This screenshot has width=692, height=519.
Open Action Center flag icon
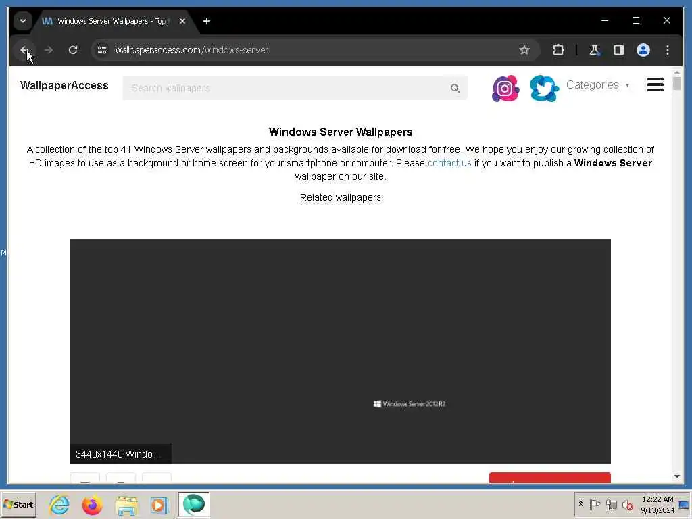595,504
